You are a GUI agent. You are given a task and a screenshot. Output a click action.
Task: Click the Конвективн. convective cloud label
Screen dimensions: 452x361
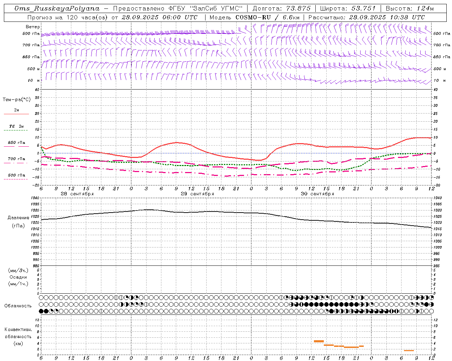(x=18, y=330)
